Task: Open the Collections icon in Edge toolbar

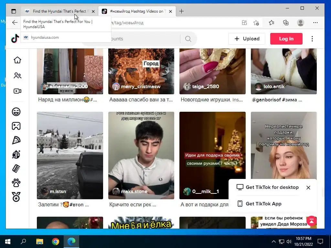Action: point(286,23)
